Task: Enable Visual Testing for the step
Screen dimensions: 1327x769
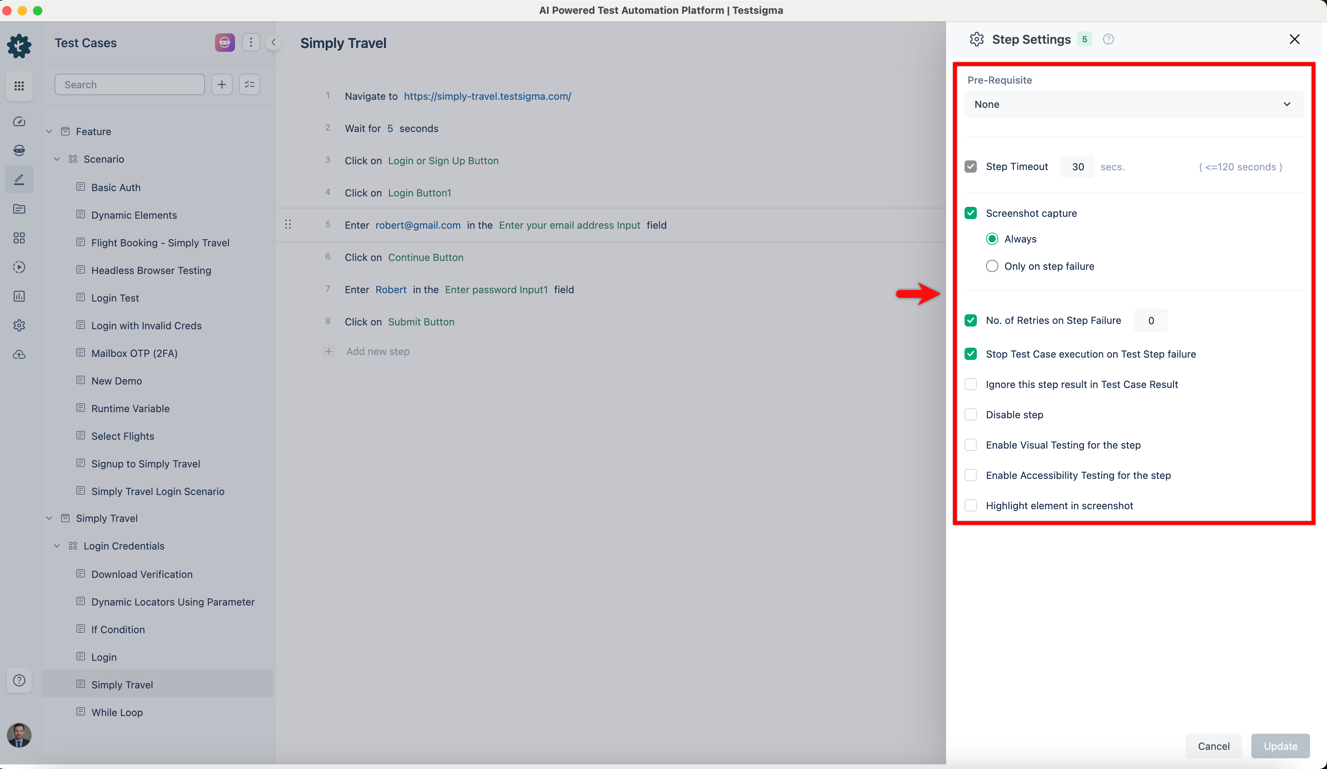Action: [971, 445]
